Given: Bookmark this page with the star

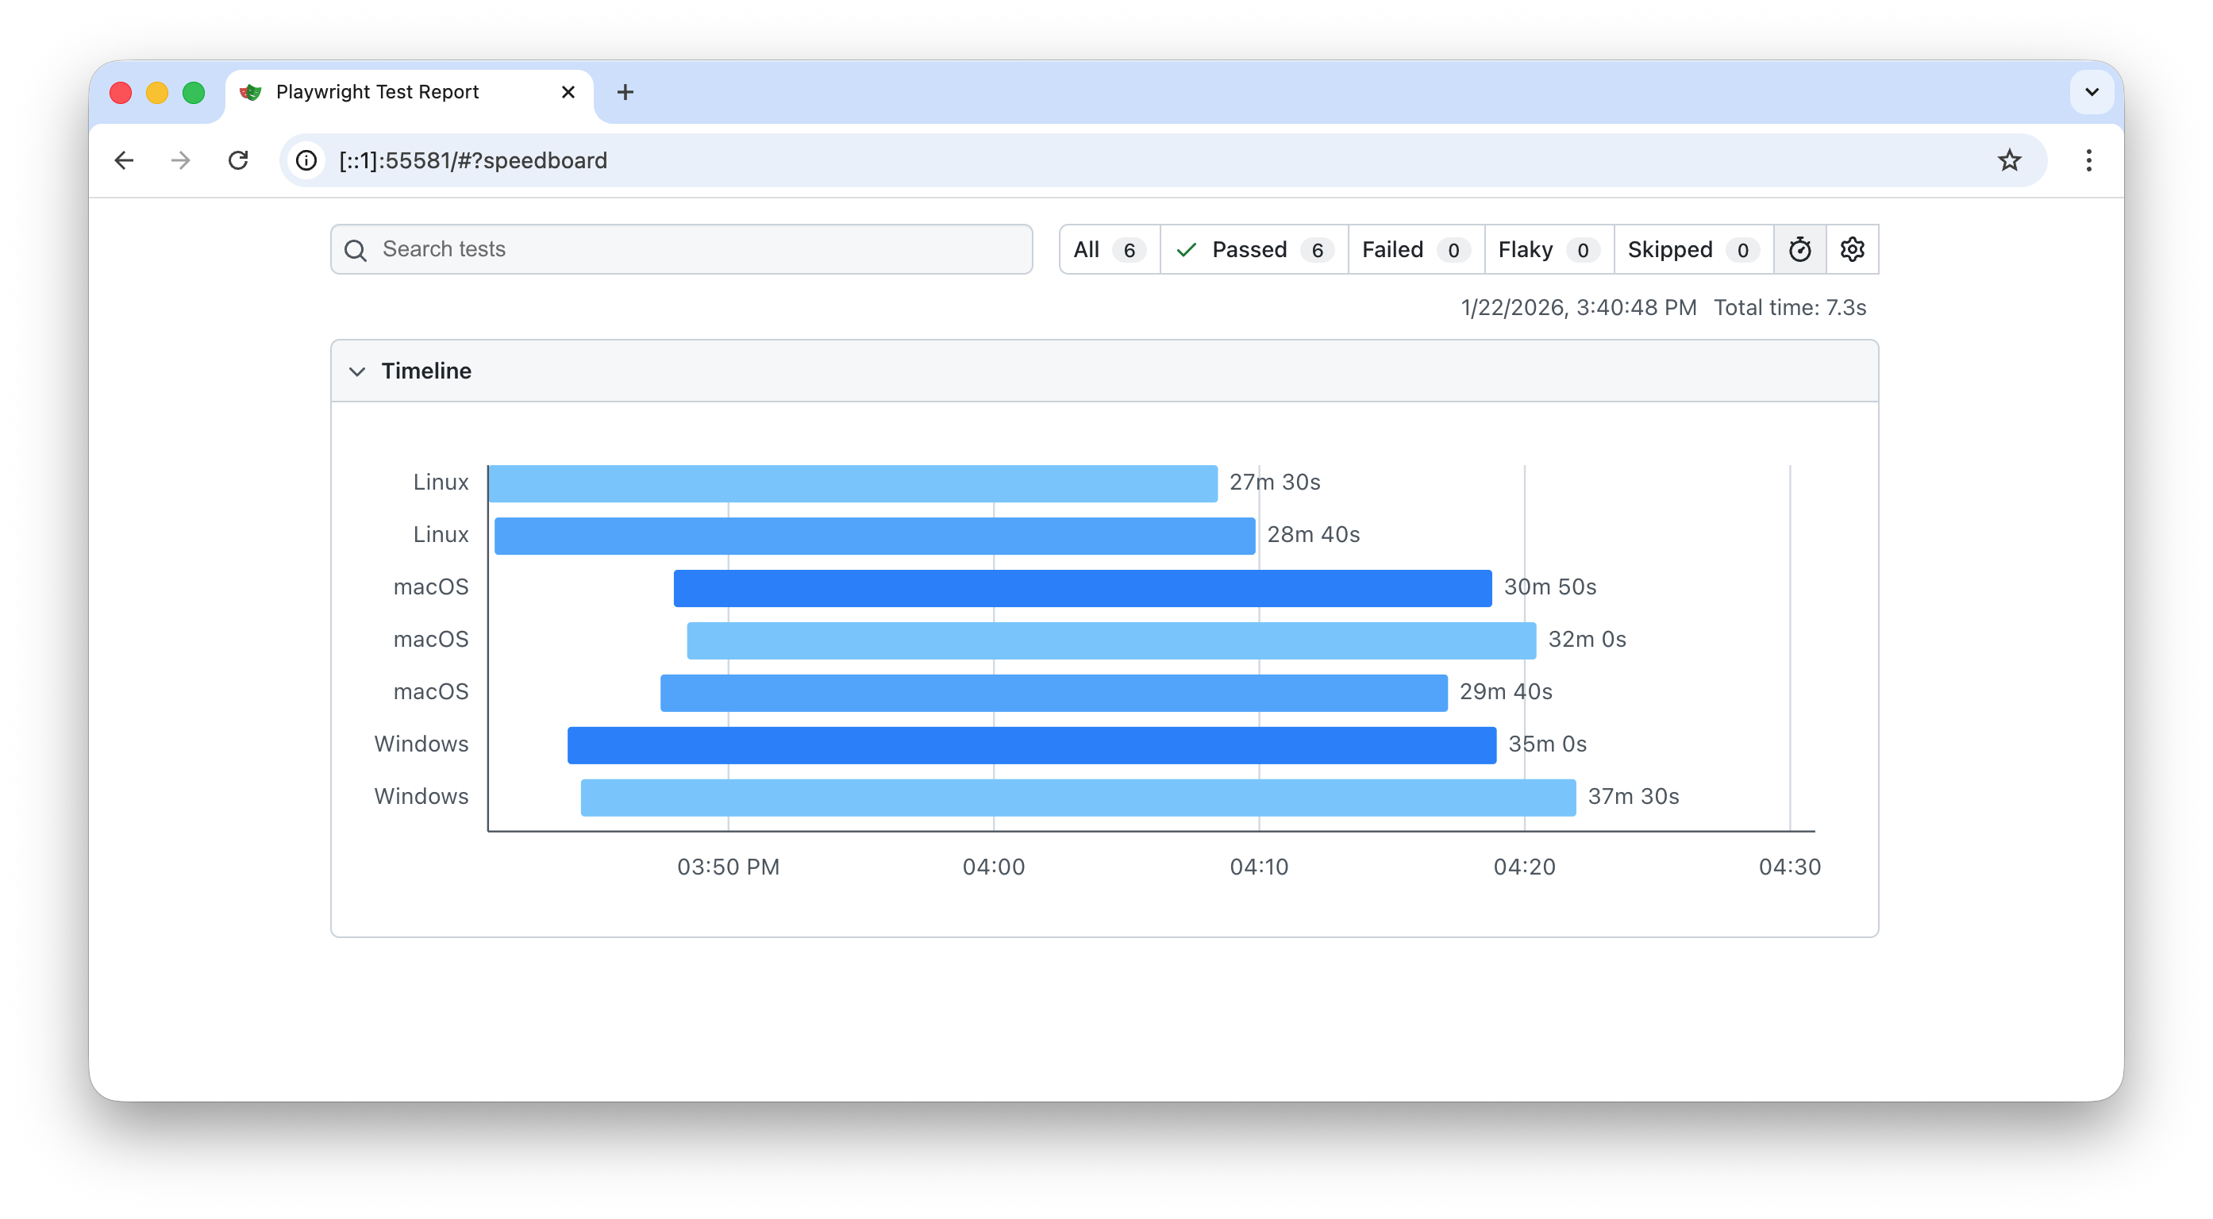Looking at the screenshot, I should [2008, 160].
